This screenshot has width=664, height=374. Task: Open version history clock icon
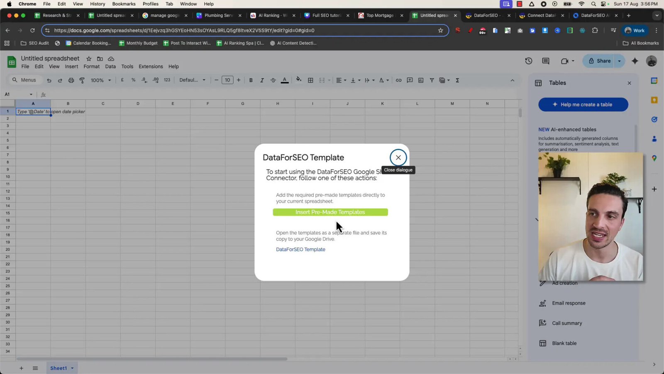[528, 61]
